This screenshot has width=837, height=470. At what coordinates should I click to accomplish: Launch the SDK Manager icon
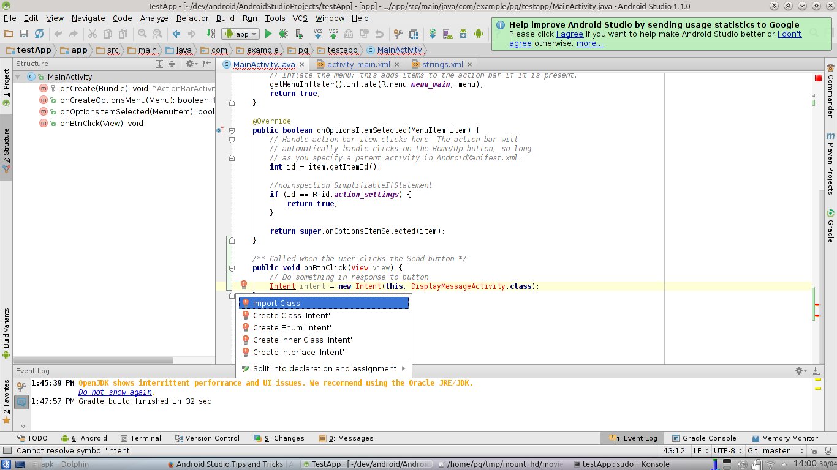(463, 34)
